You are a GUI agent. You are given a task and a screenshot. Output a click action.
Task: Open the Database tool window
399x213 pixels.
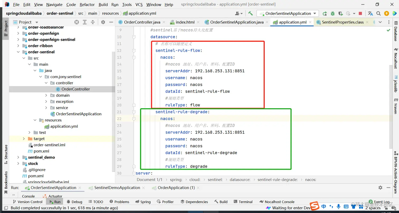396,31
